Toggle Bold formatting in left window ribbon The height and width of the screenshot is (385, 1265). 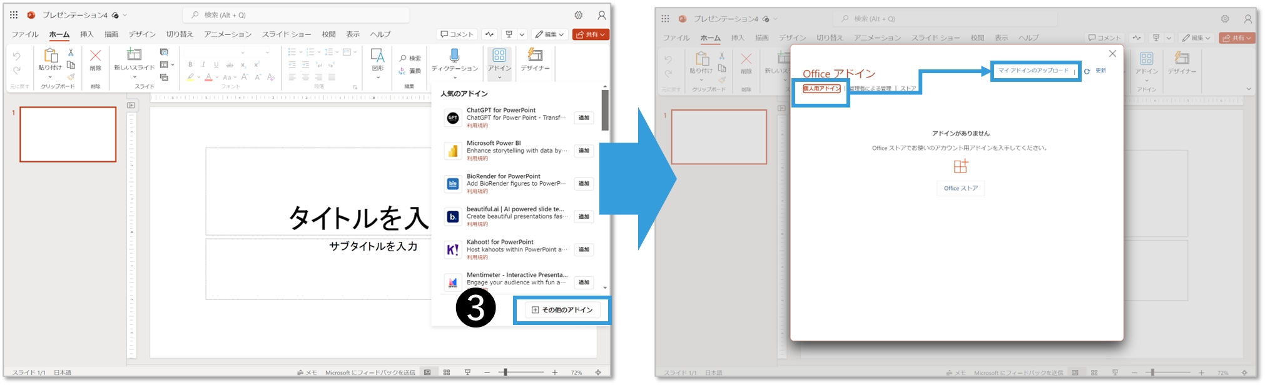tap(190, 64)
